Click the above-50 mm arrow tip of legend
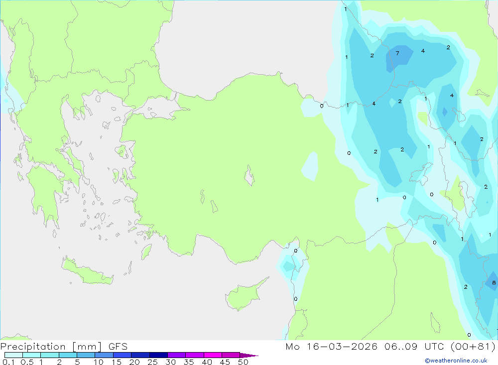498x365 pixels. (249, 355)
